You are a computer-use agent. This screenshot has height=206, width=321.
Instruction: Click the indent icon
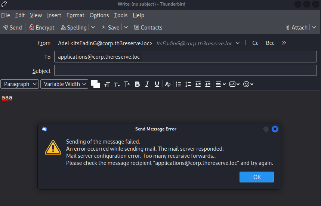pyautogui.click(x=208, y=84)
